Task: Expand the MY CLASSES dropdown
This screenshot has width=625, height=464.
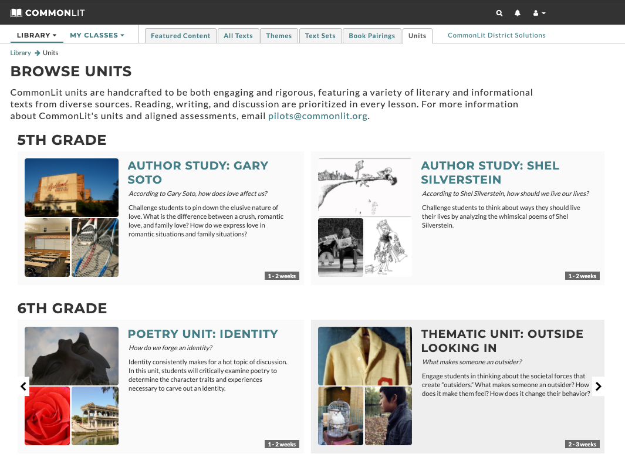Action: [x=97, y=35]
